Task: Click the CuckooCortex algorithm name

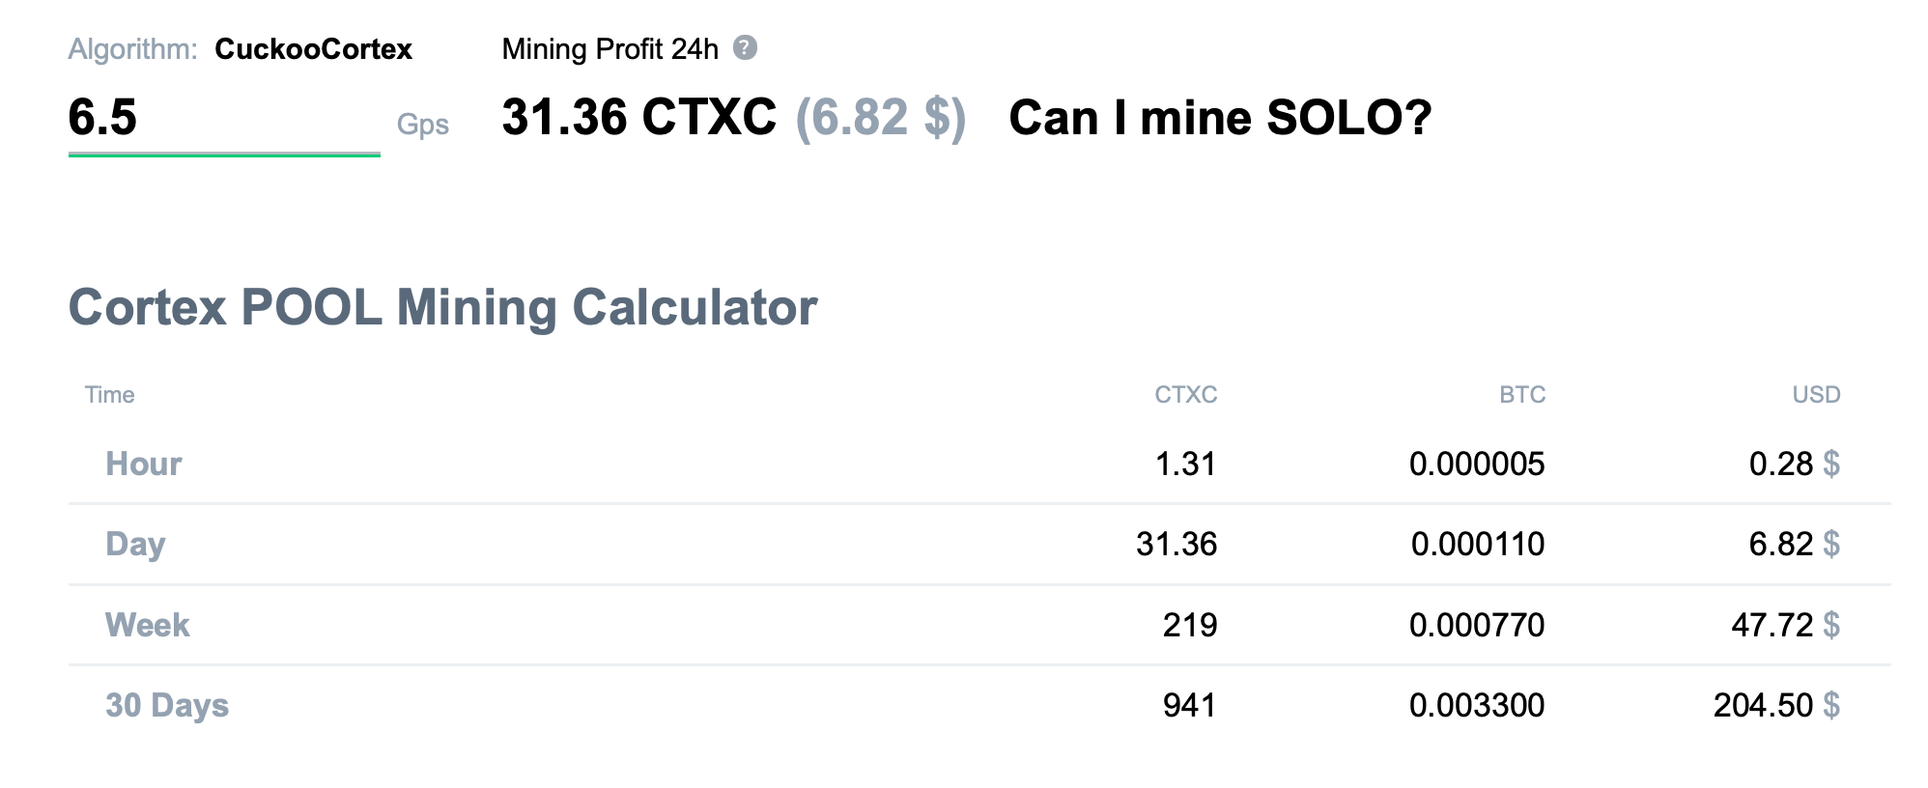Action: coord(313,49)
